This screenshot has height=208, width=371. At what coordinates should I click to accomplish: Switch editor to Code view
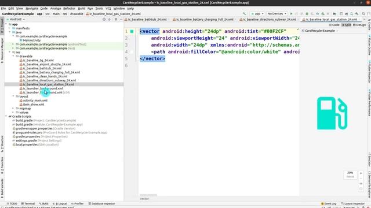click(x=334, y=25)
